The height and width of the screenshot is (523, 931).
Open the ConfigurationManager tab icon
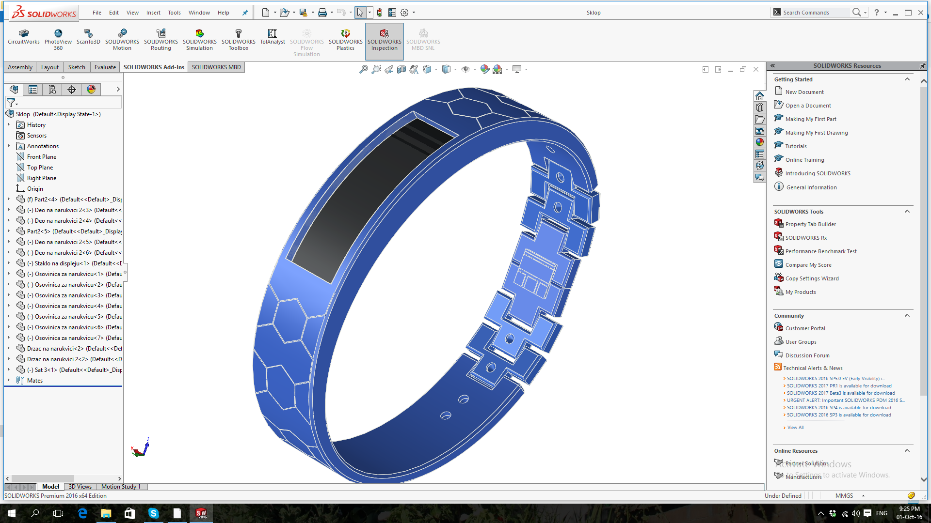52,90
